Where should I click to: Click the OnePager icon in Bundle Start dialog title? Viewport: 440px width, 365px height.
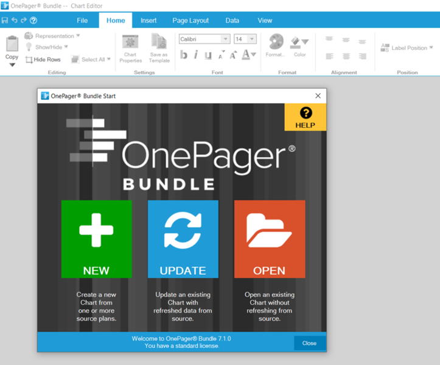click(x=45, y=96)
